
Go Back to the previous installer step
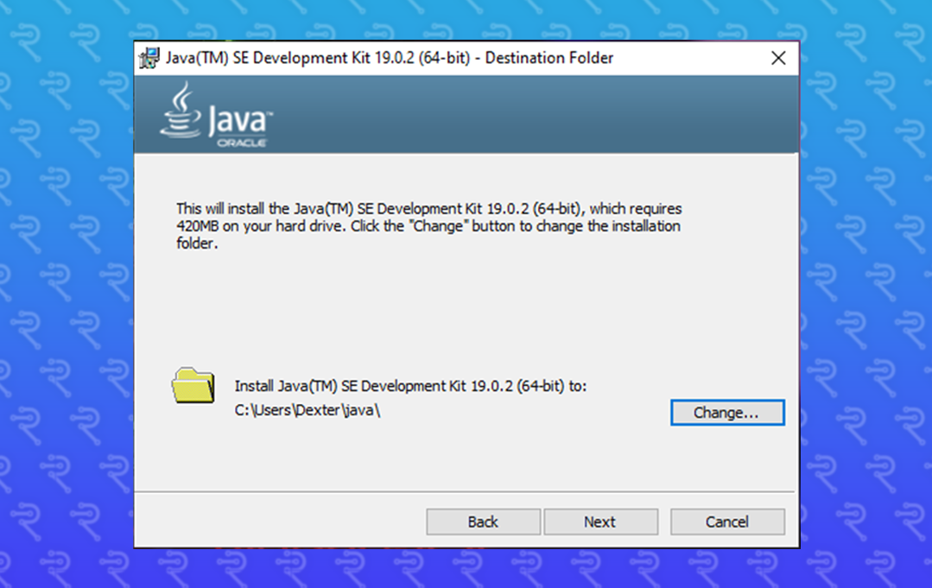(x=483, y=522)
